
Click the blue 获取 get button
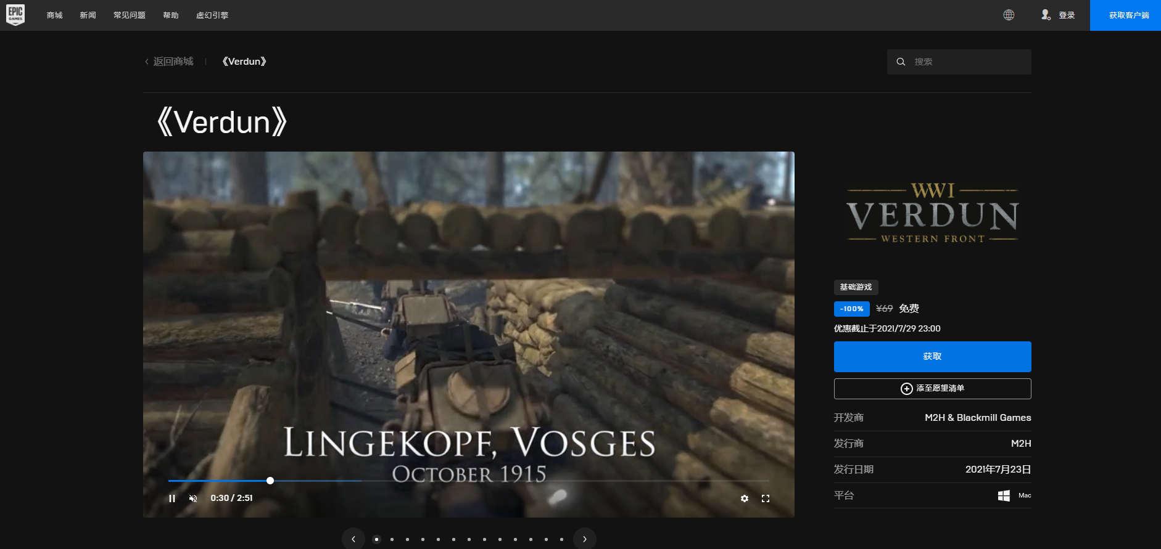932,357
